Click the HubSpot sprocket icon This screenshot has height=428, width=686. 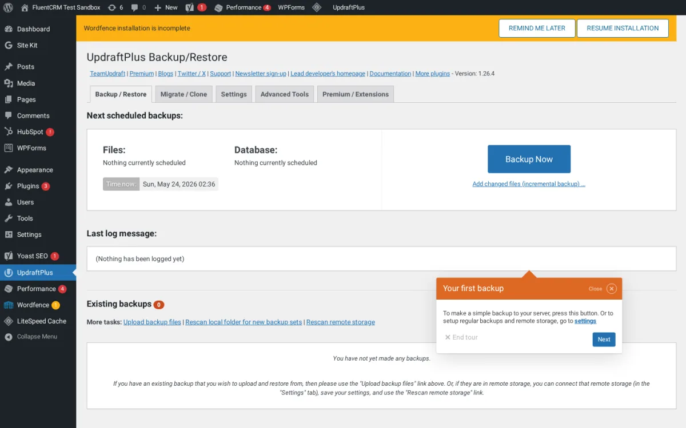[9, 132]
